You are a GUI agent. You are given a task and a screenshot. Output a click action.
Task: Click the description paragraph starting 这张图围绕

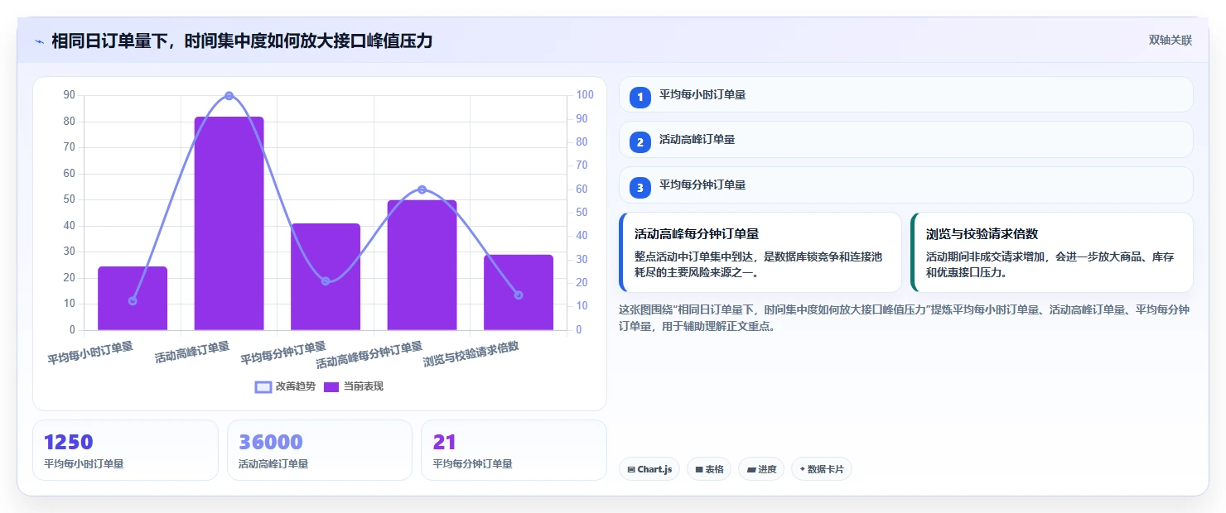[x=905, y=318]
